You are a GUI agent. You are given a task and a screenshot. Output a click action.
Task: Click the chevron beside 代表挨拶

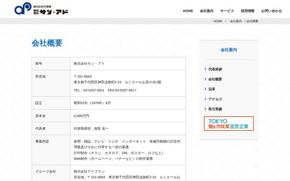pyautogui.click(x=205, y=69)
